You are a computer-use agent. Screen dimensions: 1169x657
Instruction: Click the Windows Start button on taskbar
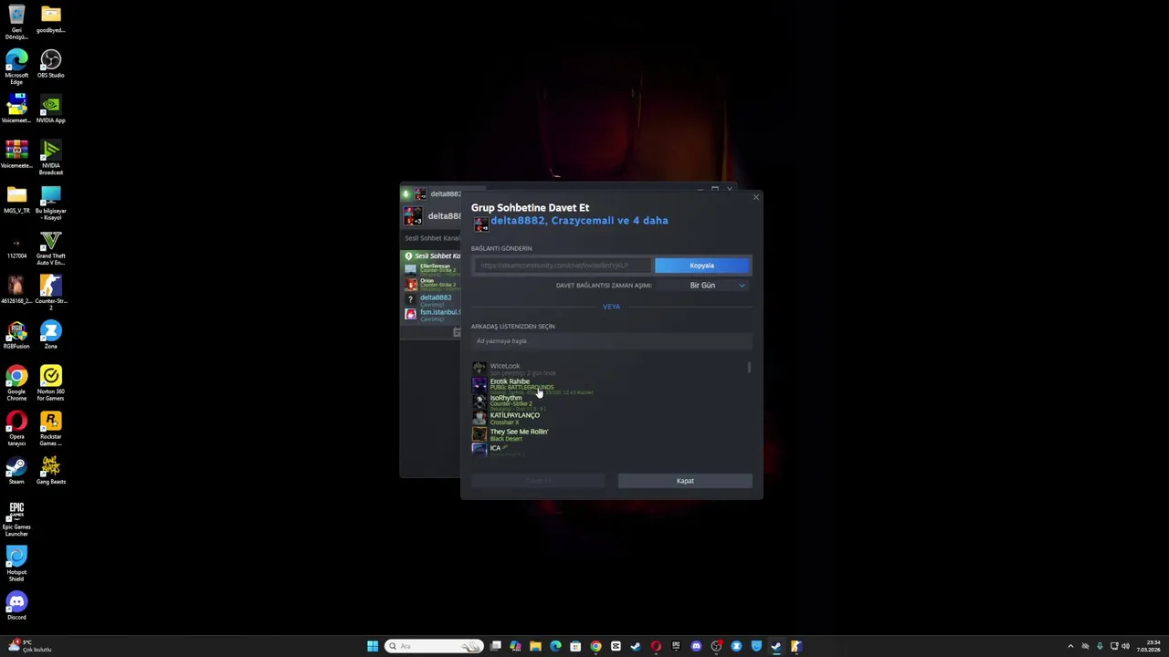373,646
